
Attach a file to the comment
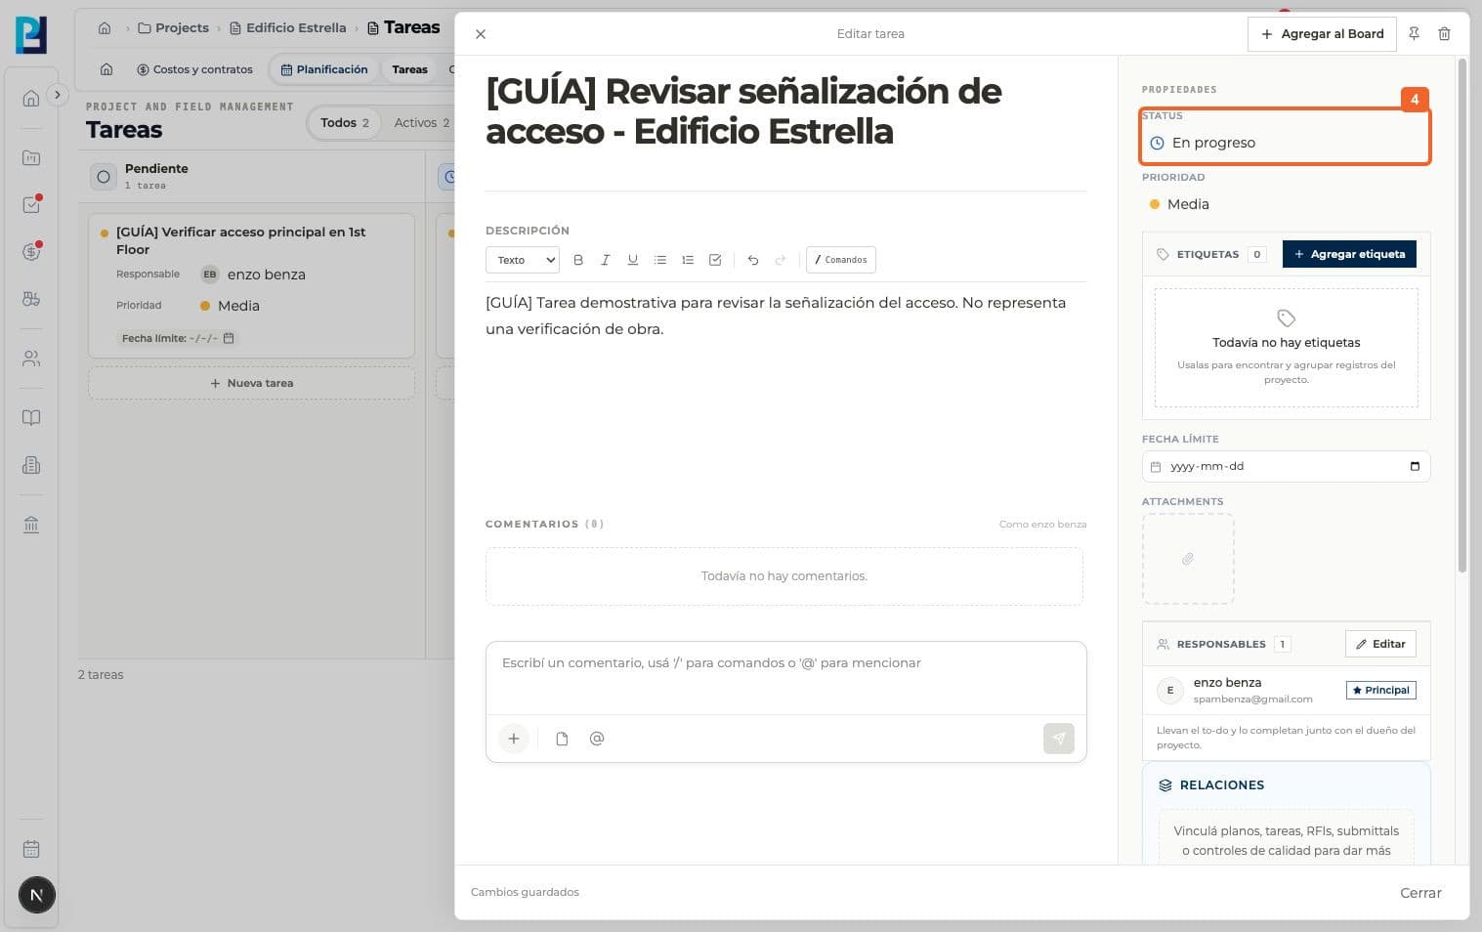tap(562, 739)
